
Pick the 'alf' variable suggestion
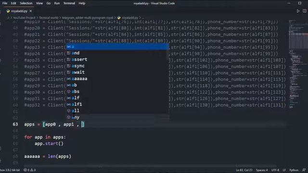(117, 98)
